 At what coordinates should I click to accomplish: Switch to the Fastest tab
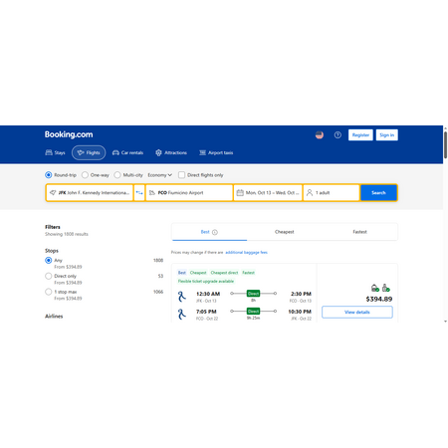359,232
